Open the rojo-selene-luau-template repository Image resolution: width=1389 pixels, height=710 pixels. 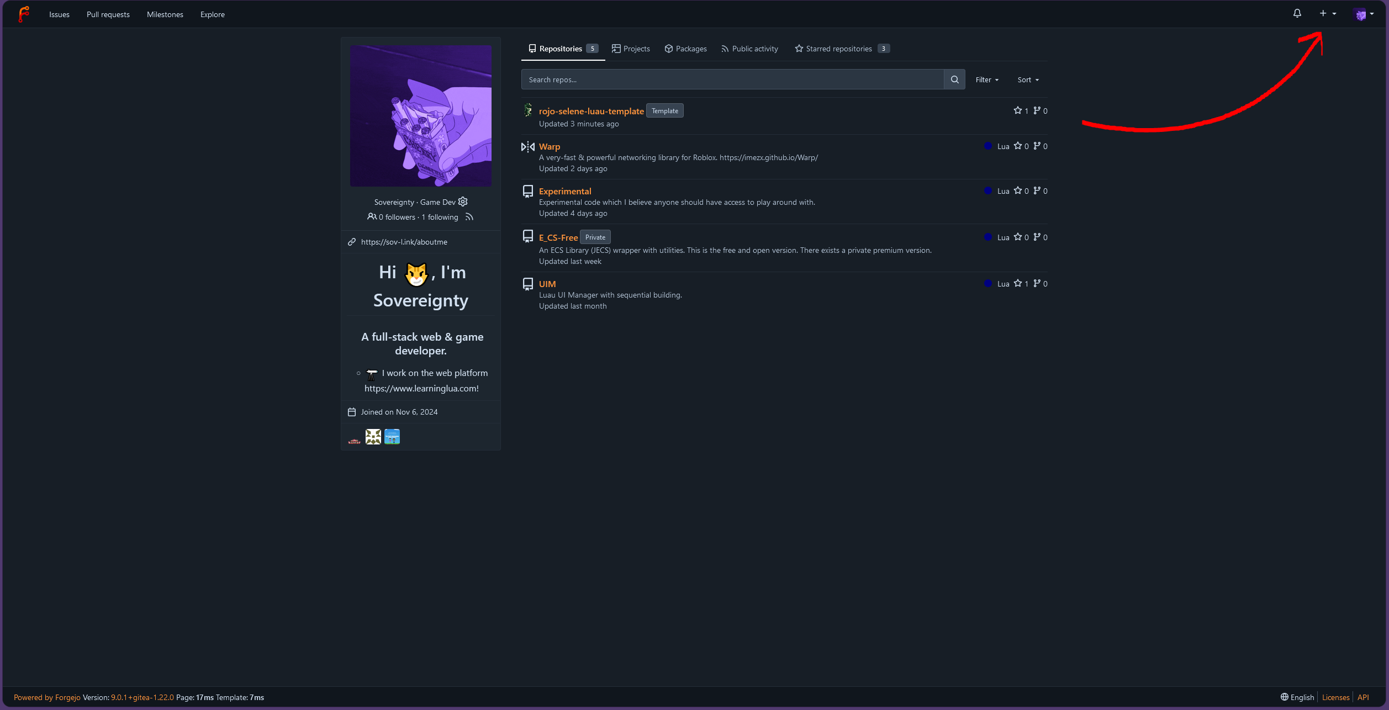[x=591, y=111]
